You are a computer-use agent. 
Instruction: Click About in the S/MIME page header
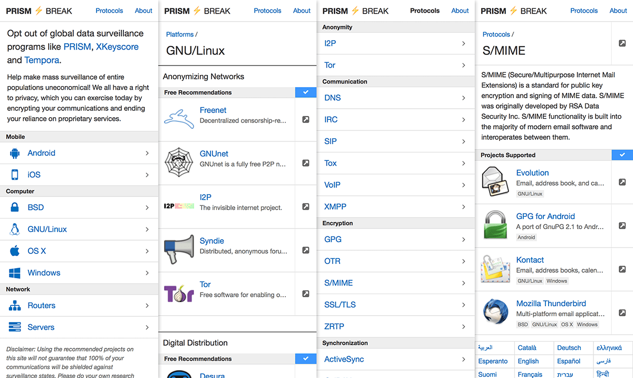pyautogui.click(x=618, y=11)
